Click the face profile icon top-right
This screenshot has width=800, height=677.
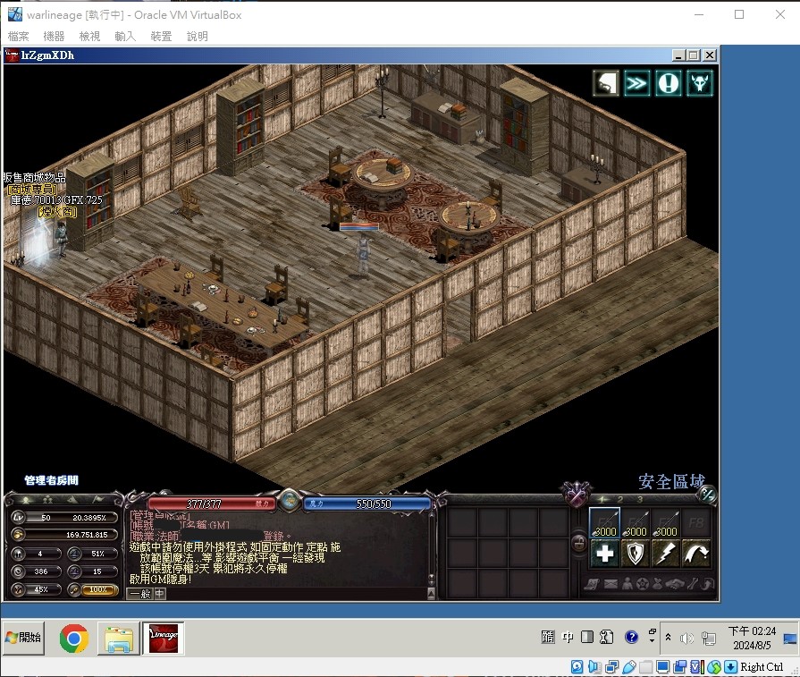606,82
